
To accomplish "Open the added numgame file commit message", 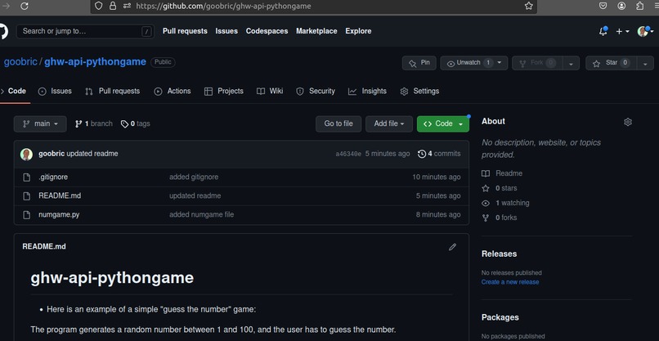I will pos(201,214).
